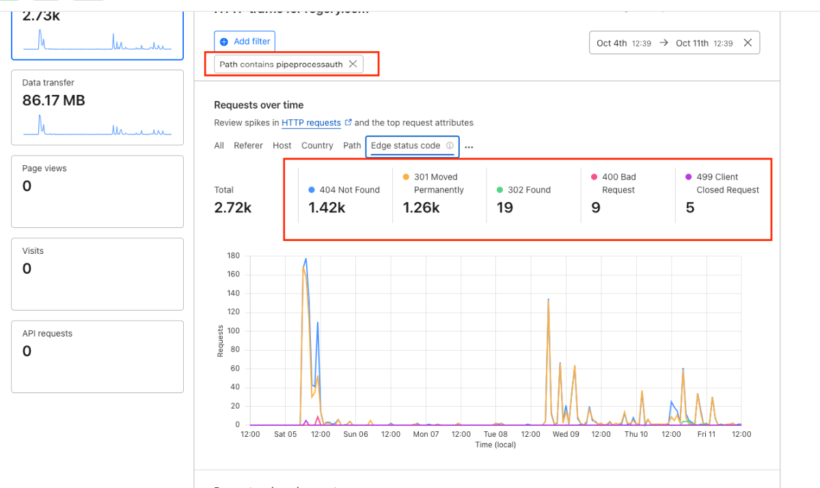Open the Oct 11th end date picker
The height and width of the screenshot is (488, 820).
tap(705, 43)
